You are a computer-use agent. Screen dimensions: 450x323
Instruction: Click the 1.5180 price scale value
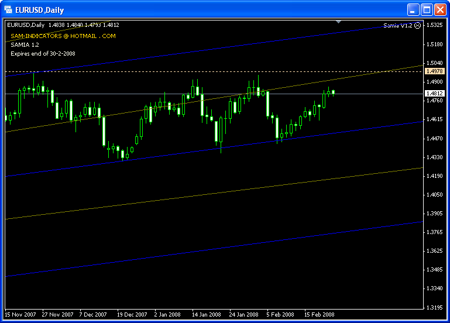point(435,44)
